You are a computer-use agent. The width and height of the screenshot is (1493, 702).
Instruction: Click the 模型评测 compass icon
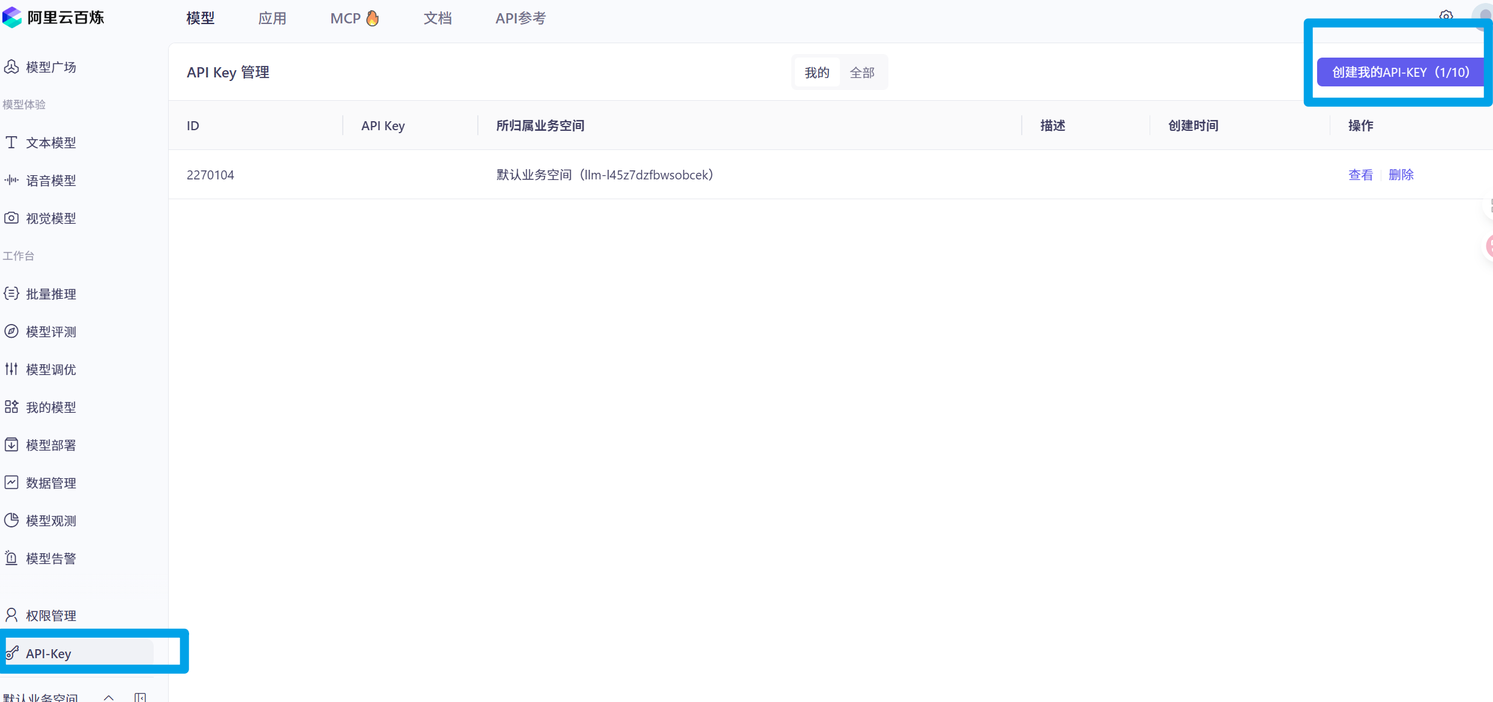[11, 331]
